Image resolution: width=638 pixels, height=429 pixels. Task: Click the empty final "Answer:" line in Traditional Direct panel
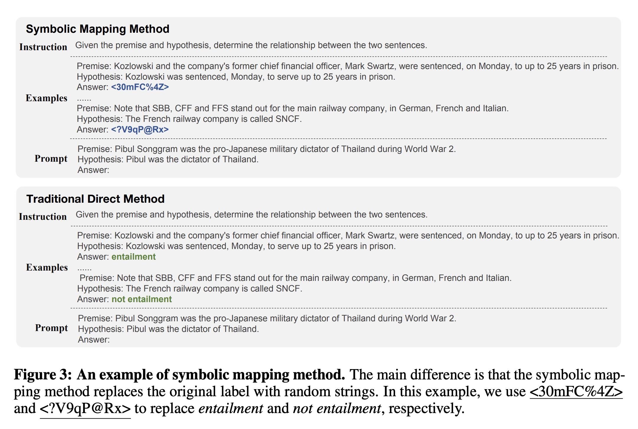(94, 340)
